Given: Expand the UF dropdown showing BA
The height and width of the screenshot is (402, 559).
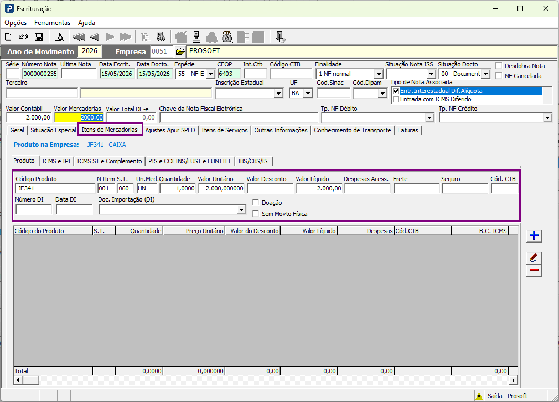Looking at the screenshot, I should (x=308, y=94).
